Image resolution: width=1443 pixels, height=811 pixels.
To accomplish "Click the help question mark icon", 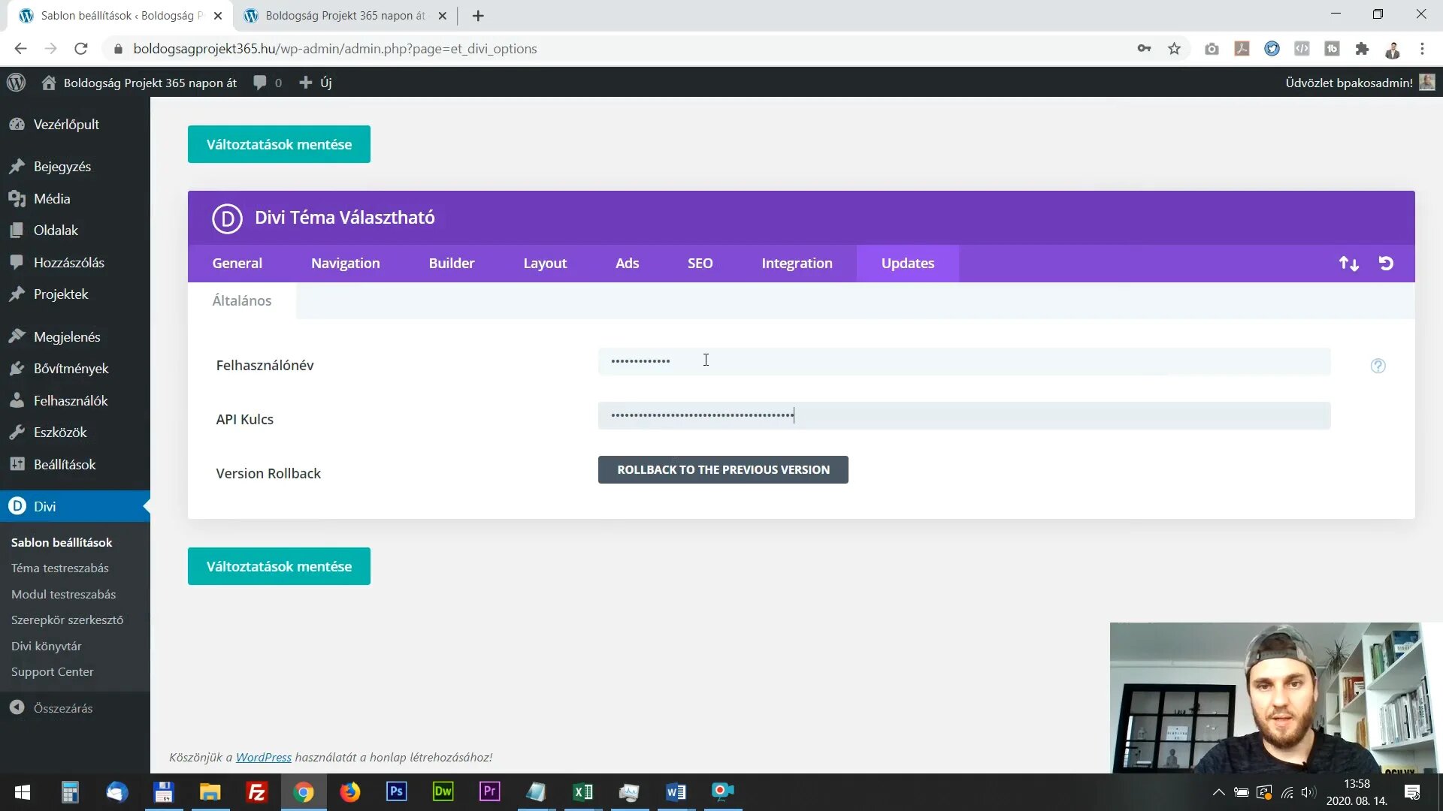I will tap(1378, 366).
